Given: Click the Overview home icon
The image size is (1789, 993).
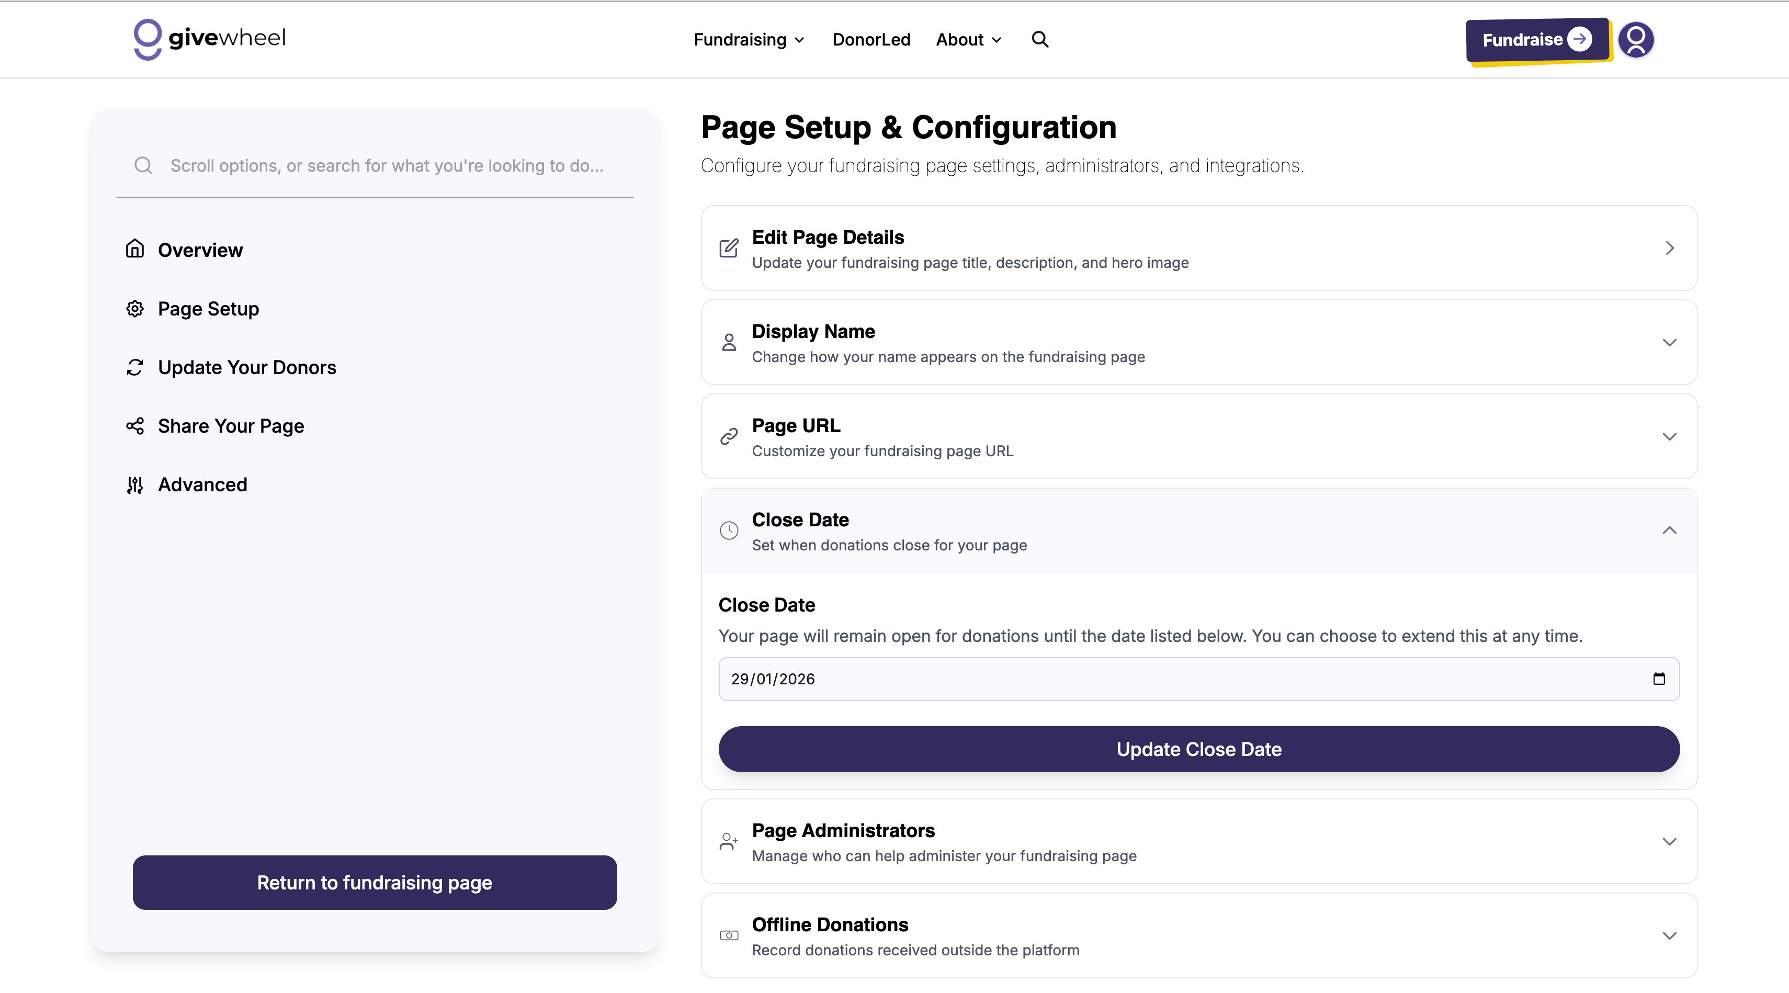Looking at the screenshot, I should click(135, 249).
